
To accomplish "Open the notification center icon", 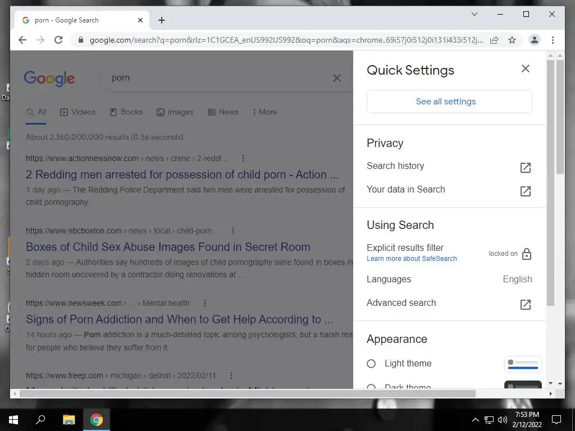I will [x=556, y=420].
